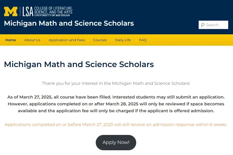Image resolution: width=233 pixels, height=155 pixels.
Task: Click the yellow block M logo
Action: pyautogui.click(x=11, y=11)
